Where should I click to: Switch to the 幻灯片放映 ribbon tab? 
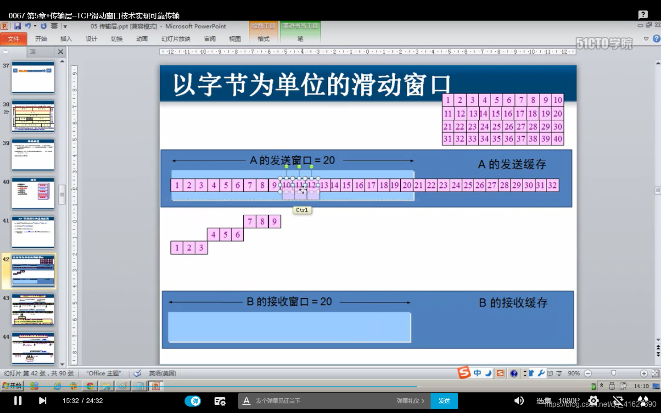(x=176, y=39)
